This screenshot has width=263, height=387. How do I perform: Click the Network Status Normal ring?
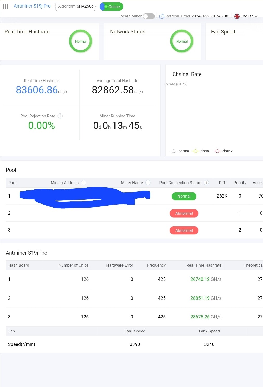[182, 41]
